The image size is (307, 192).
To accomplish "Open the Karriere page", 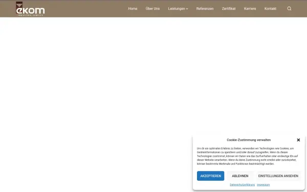I will click(x=250, y=9).
